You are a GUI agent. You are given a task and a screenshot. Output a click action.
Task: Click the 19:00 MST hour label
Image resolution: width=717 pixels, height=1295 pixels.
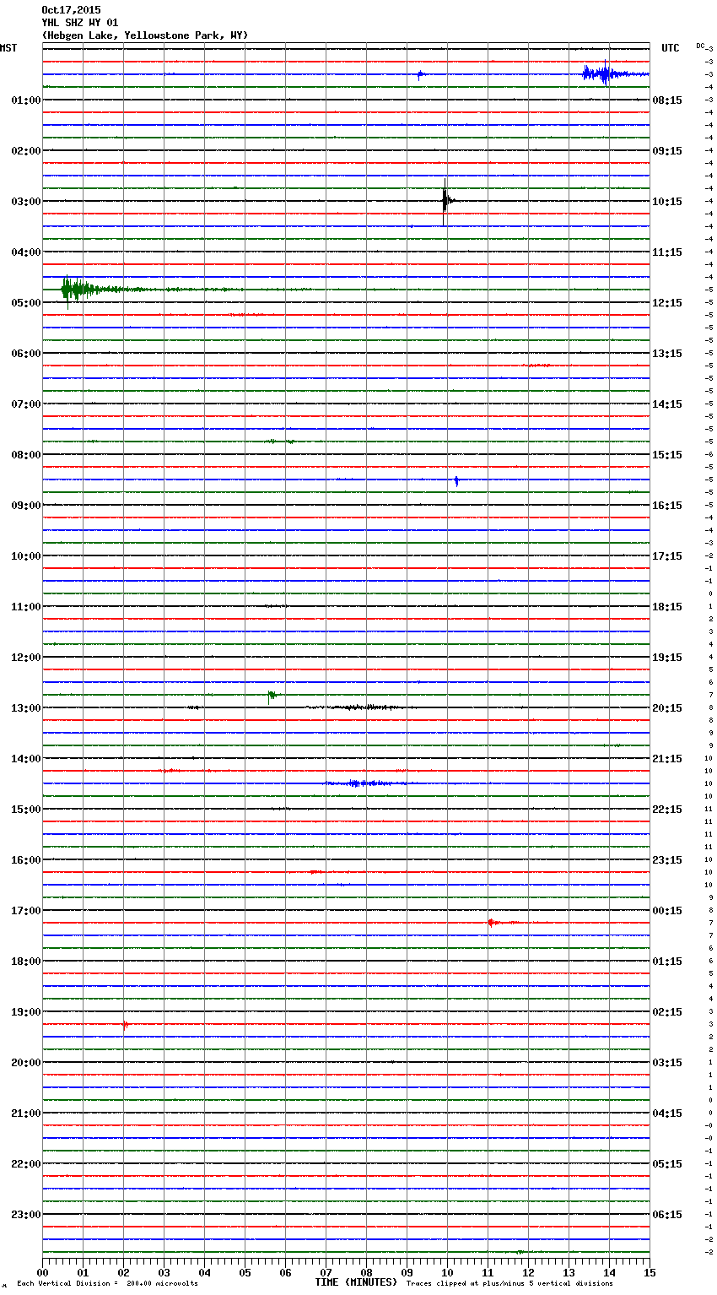point(26,1011)
